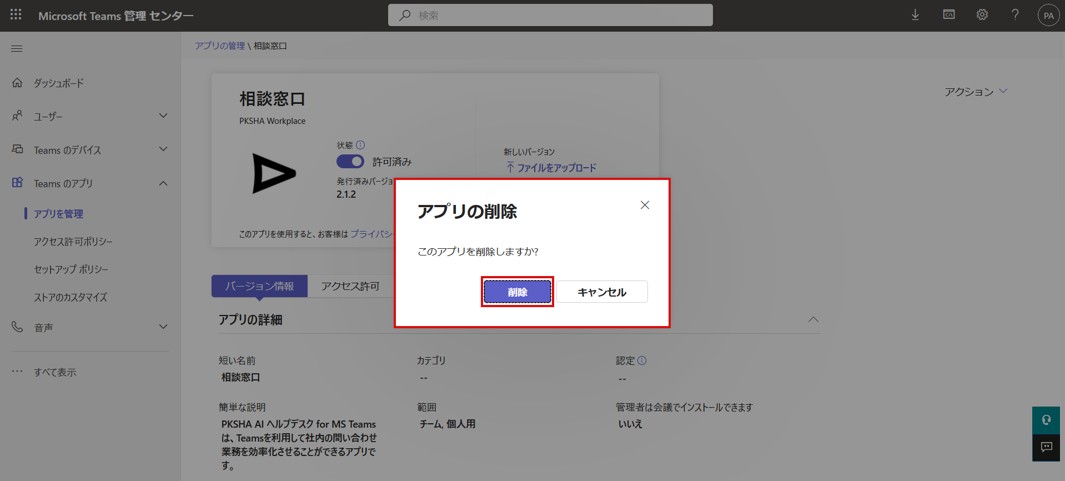Select the バージョン情報 tab
This screenshot has height=481, width=1065.
(259, 286)
